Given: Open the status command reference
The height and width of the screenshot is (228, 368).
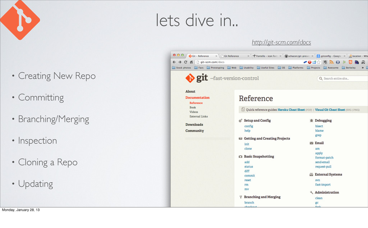Looking at the screenshot, I should pyautogui.click(x=249, y=167).
